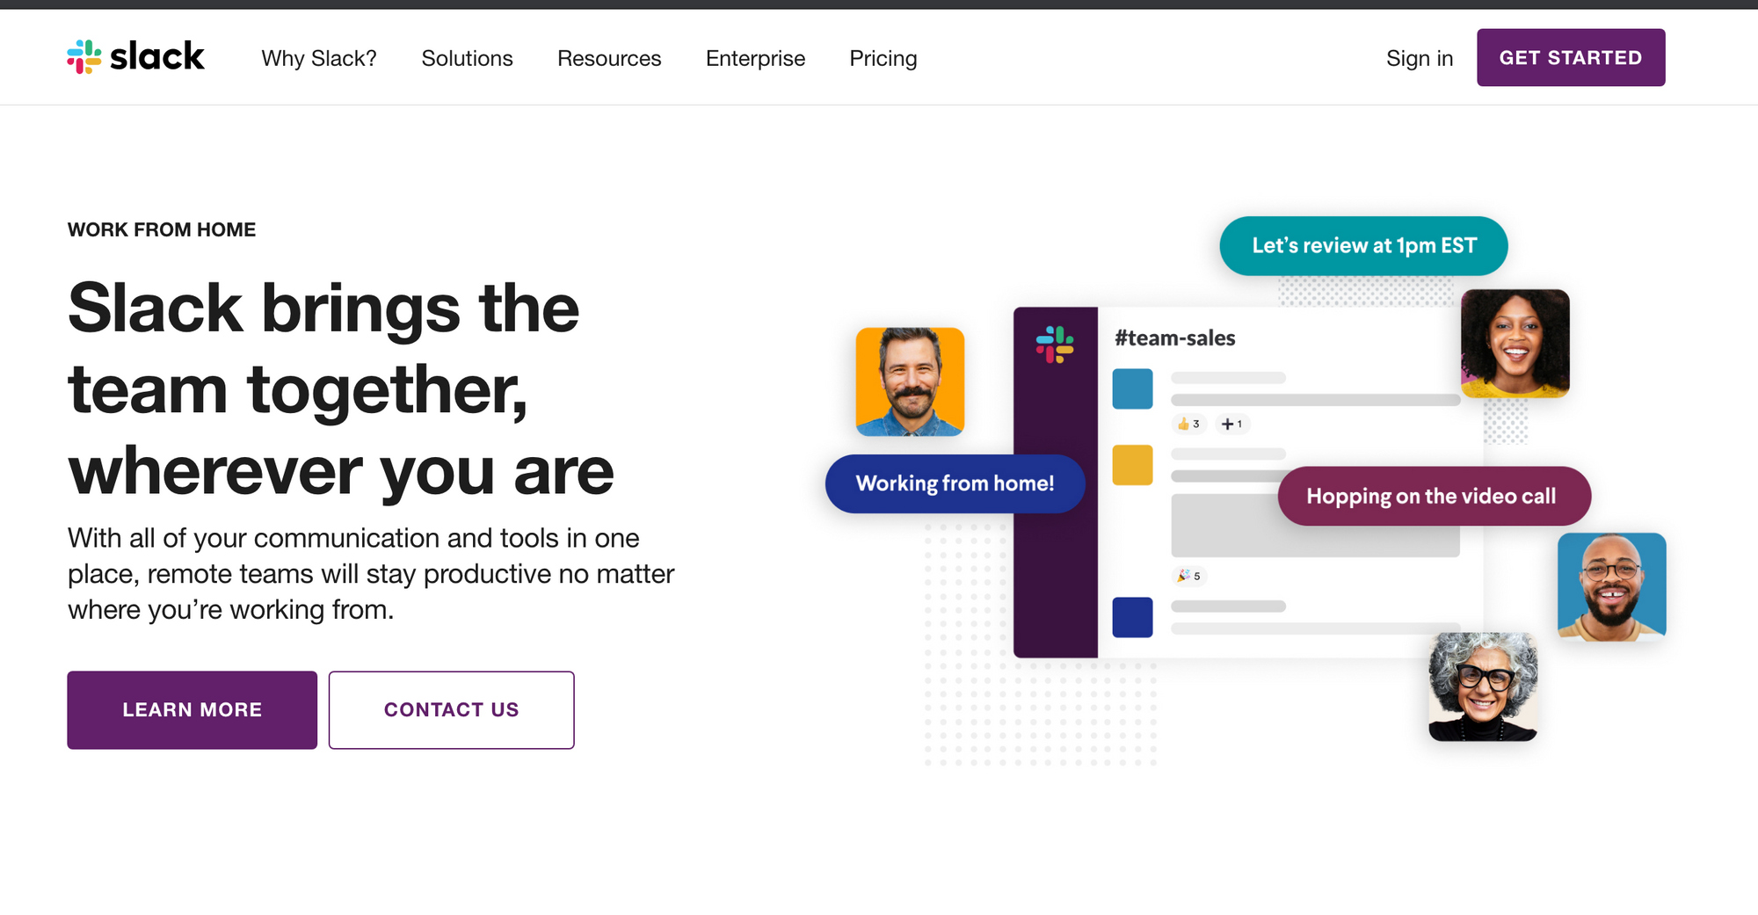Click the "Working from home!" bubble
Image resolution: width=1758 pixels, height=915 pixels.
coord(955,483)
